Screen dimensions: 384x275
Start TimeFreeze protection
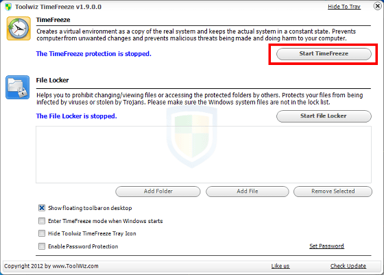click(324, 54)
